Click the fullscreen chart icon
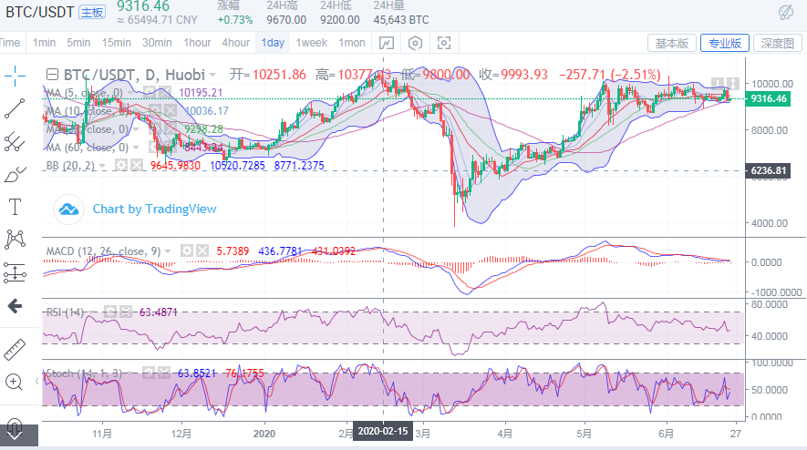 pos(444,43)
